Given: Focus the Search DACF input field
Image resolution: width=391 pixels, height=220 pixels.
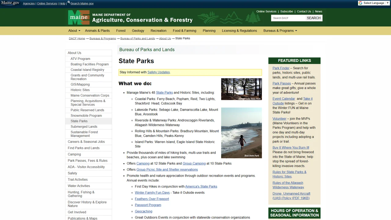Looking at the screenshot, I should click(x=288, y=18).
